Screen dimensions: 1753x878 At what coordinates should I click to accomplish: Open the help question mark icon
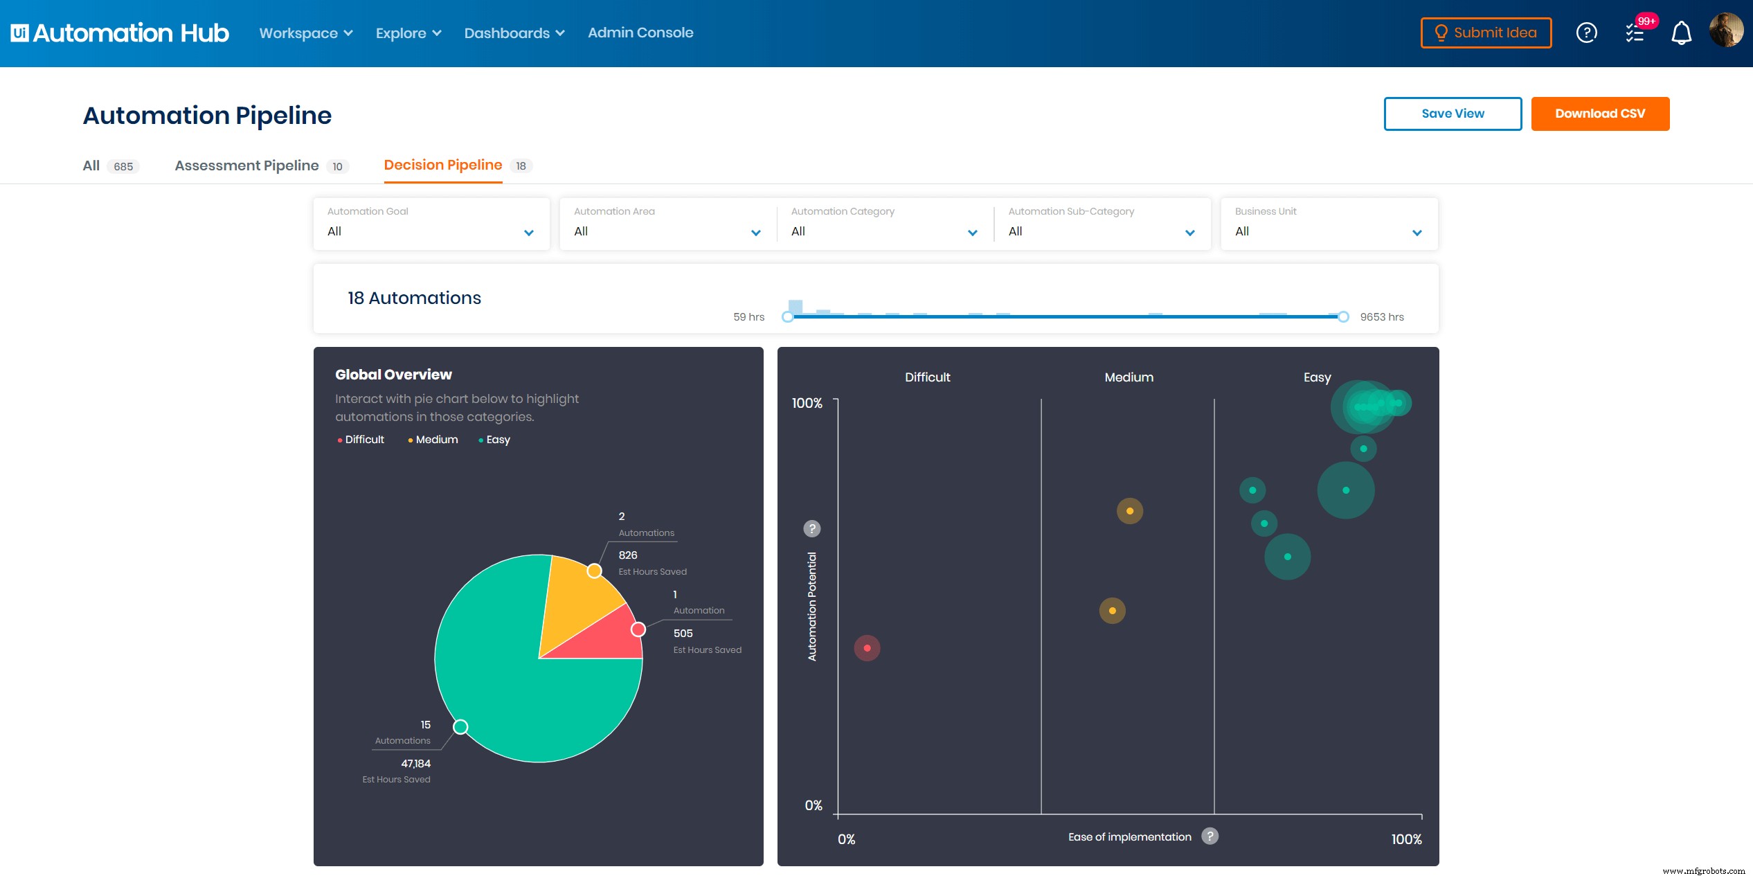[1587, 33]
